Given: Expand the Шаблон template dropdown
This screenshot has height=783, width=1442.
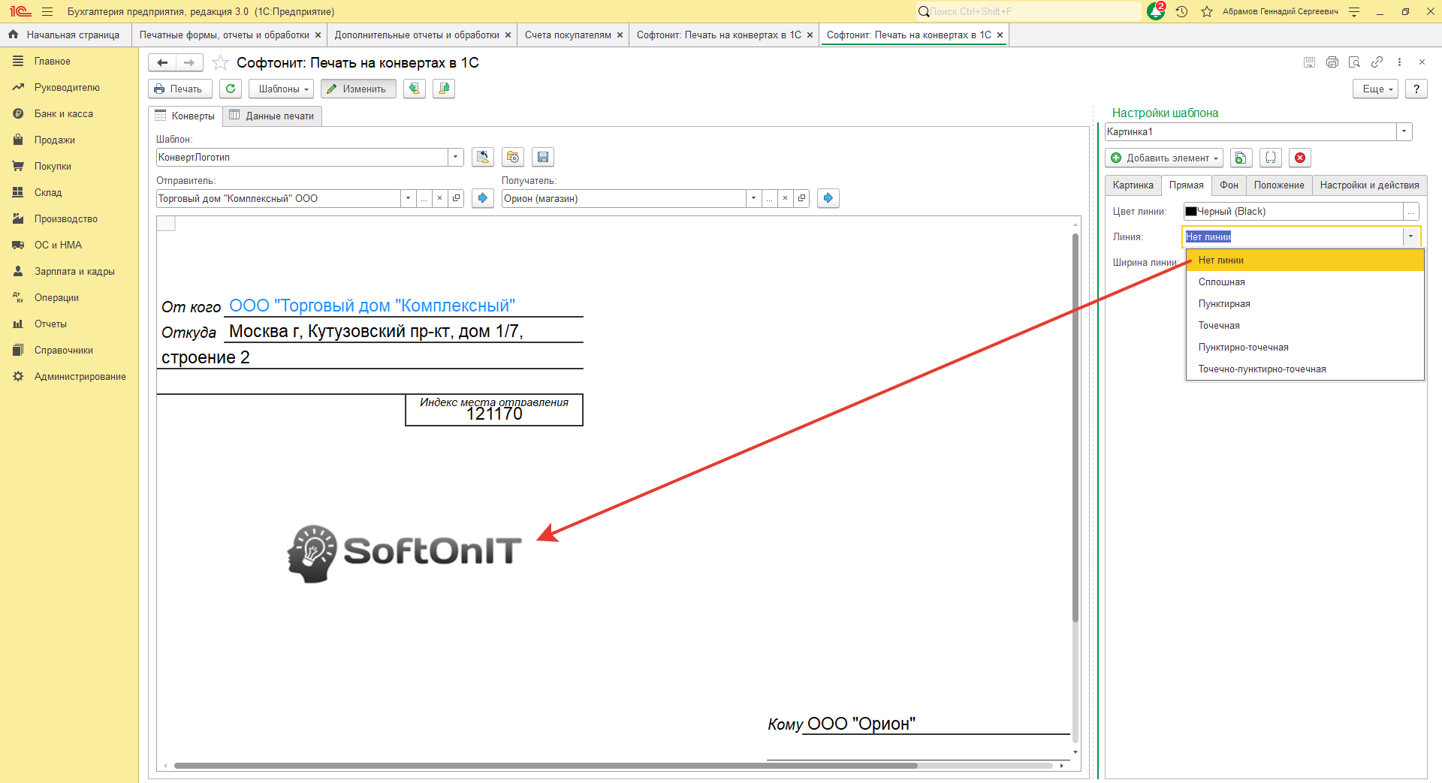Looking at the screenshot, I should point(455,157).
